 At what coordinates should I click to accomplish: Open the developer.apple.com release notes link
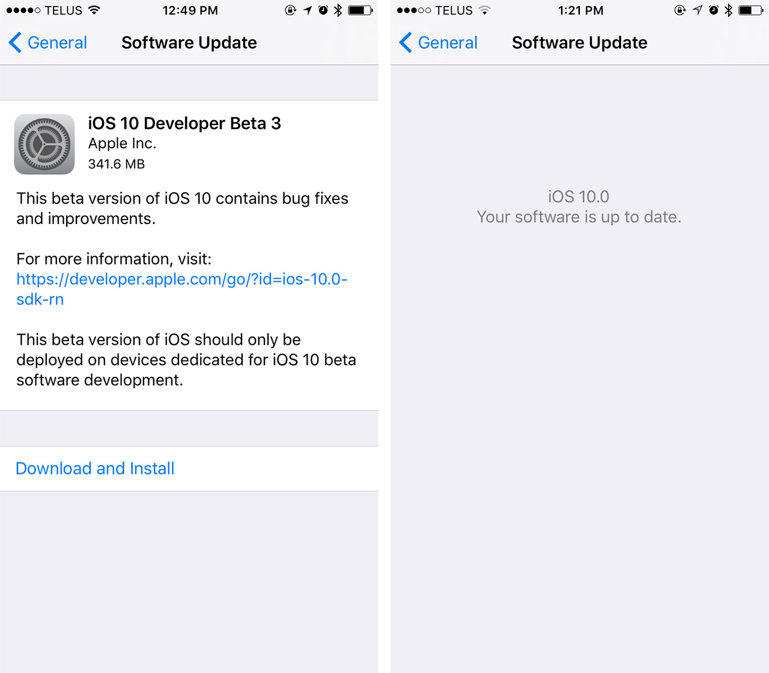(x=182, y=289)
